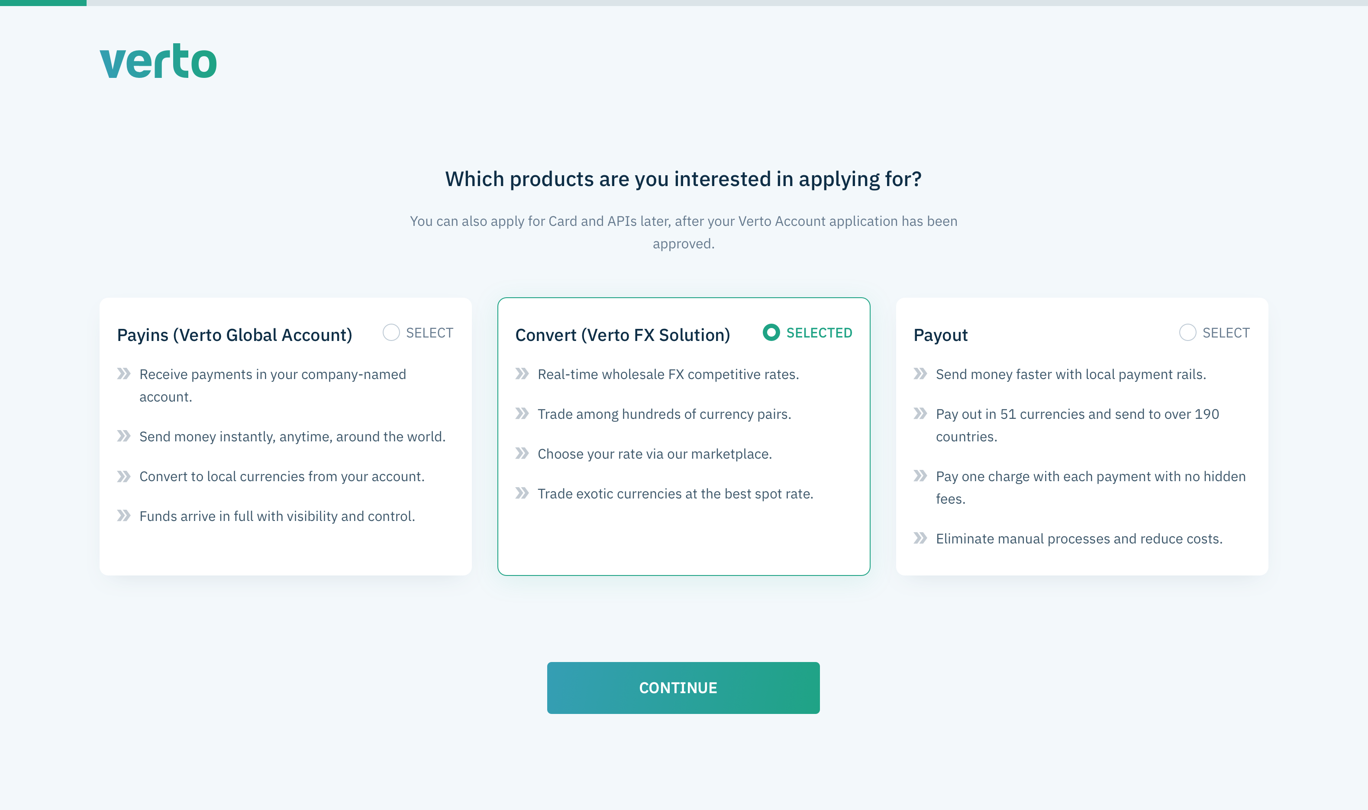1368x810 pixels.
Task: Click the Convert (Verto FX Solution) card title
Action: pos(623,335)
